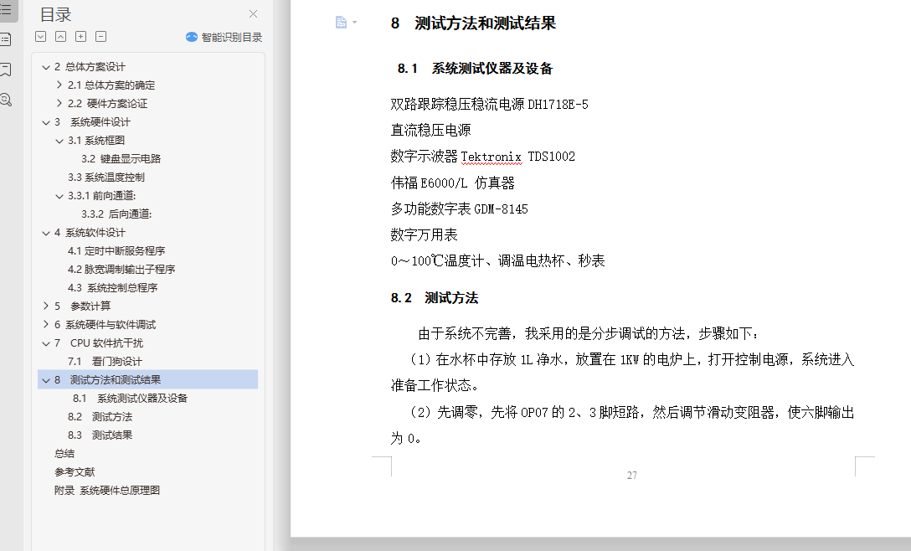The height and width of the screenshot is (551, 911).
Task: Open the table of contents sidebar icon
Action: tap(6, 9)
